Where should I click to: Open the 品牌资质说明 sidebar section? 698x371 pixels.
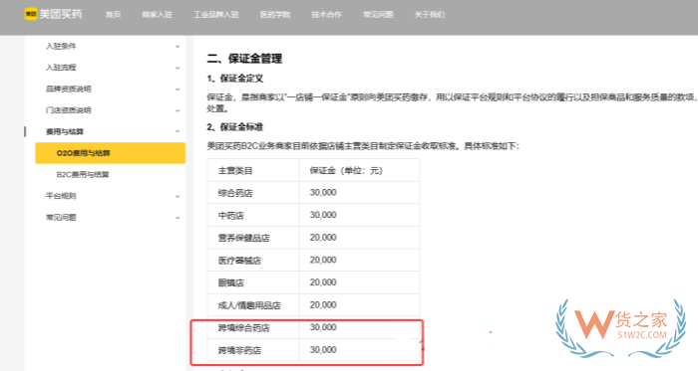(x=69, y=89)
